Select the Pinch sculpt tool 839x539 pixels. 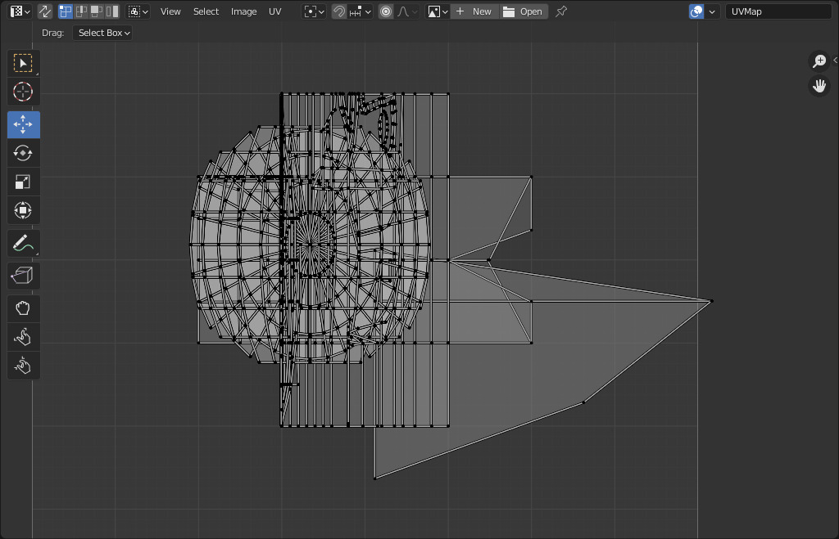[x=23, y=366]
